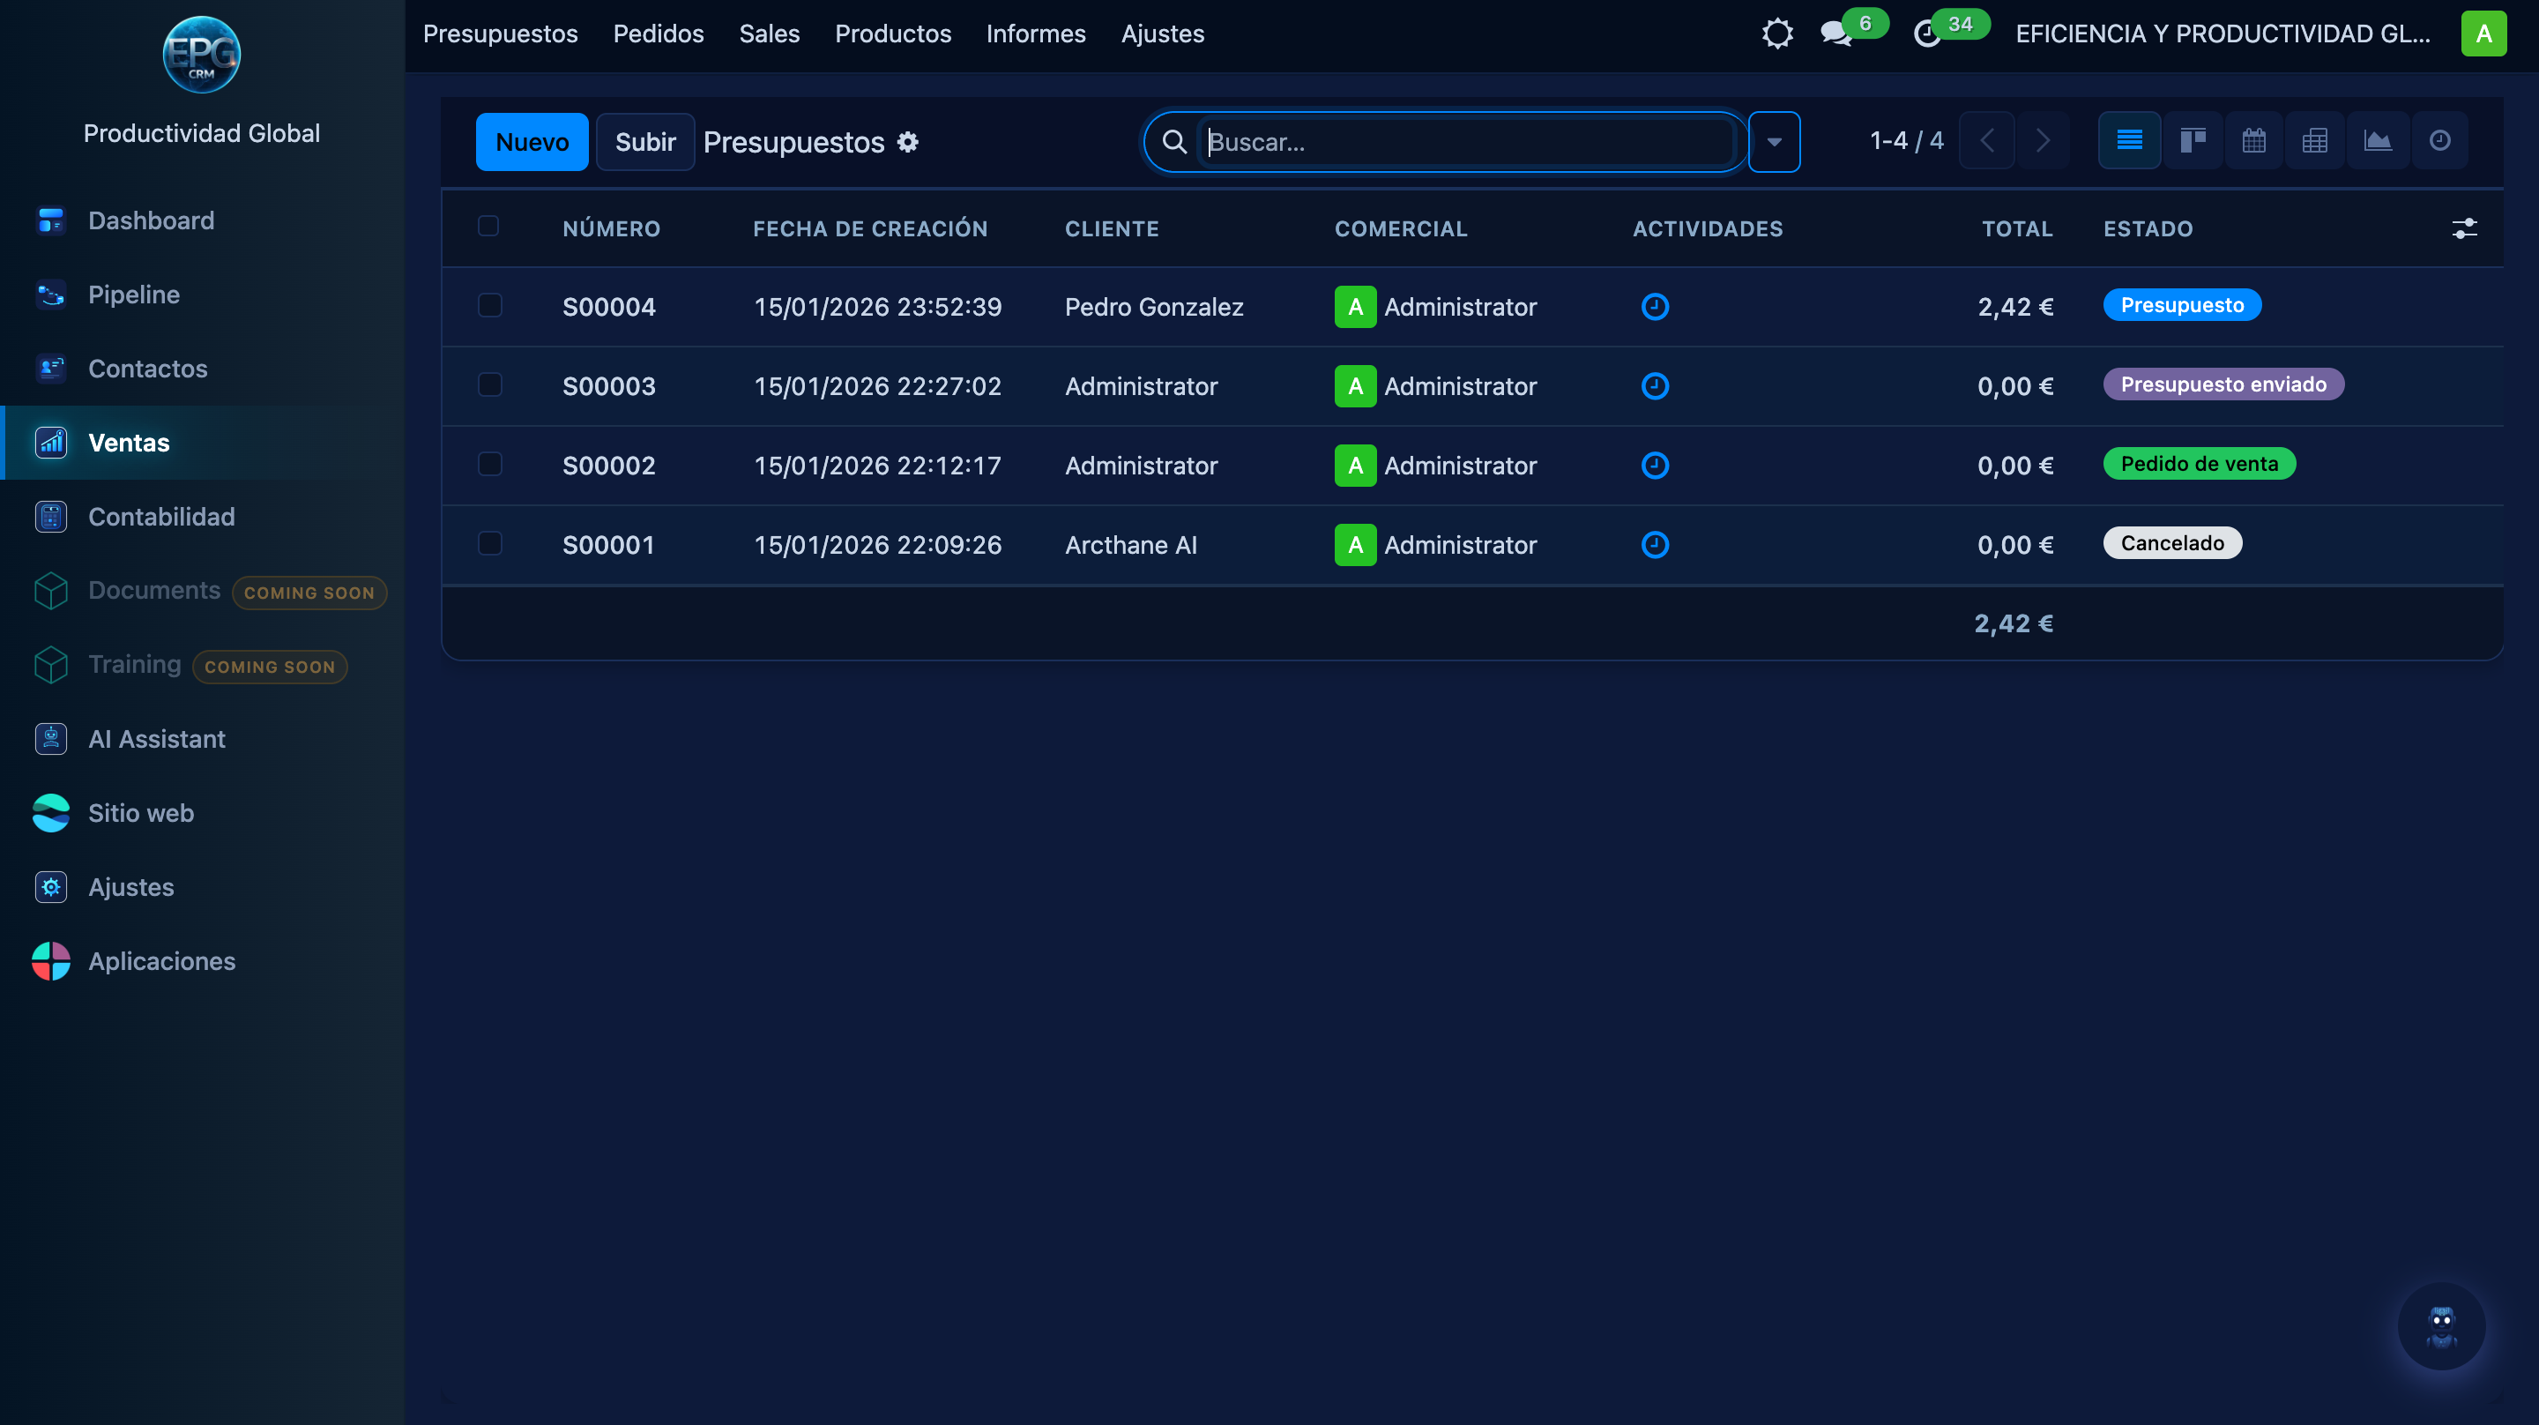Switch to the Informes menu

1036,33
